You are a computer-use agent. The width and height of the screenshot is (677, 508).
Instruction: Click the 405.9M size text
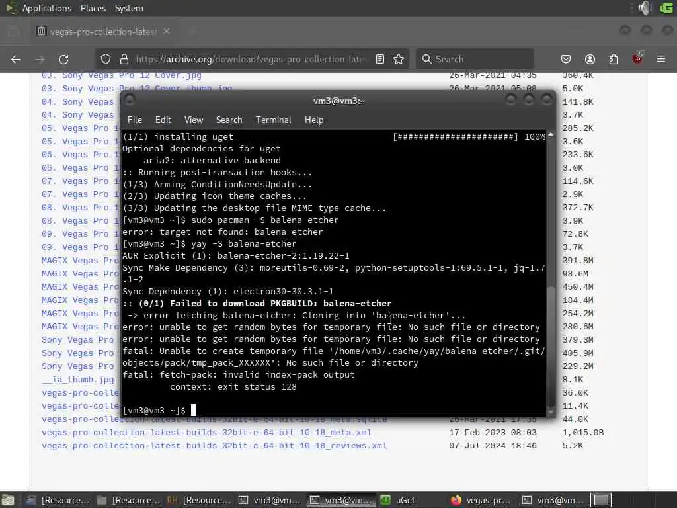coord(578,353)
